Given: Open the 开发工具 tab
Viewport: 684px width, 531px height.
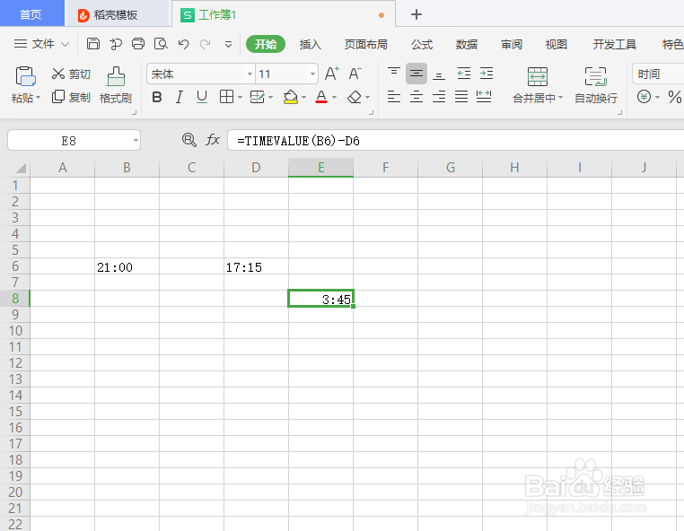Looking at the screenshot, I should (x=614, y=45).
